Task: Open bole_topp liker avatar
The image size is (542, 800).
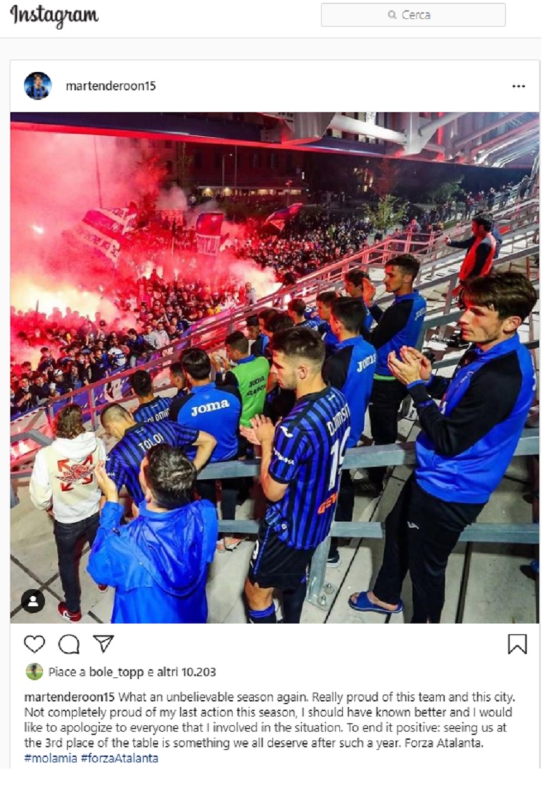Action: coord(34,671)
